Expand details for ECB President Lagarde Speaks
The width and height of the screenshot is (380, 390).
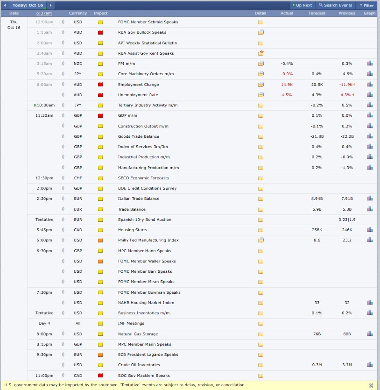[x=260, y=355]
